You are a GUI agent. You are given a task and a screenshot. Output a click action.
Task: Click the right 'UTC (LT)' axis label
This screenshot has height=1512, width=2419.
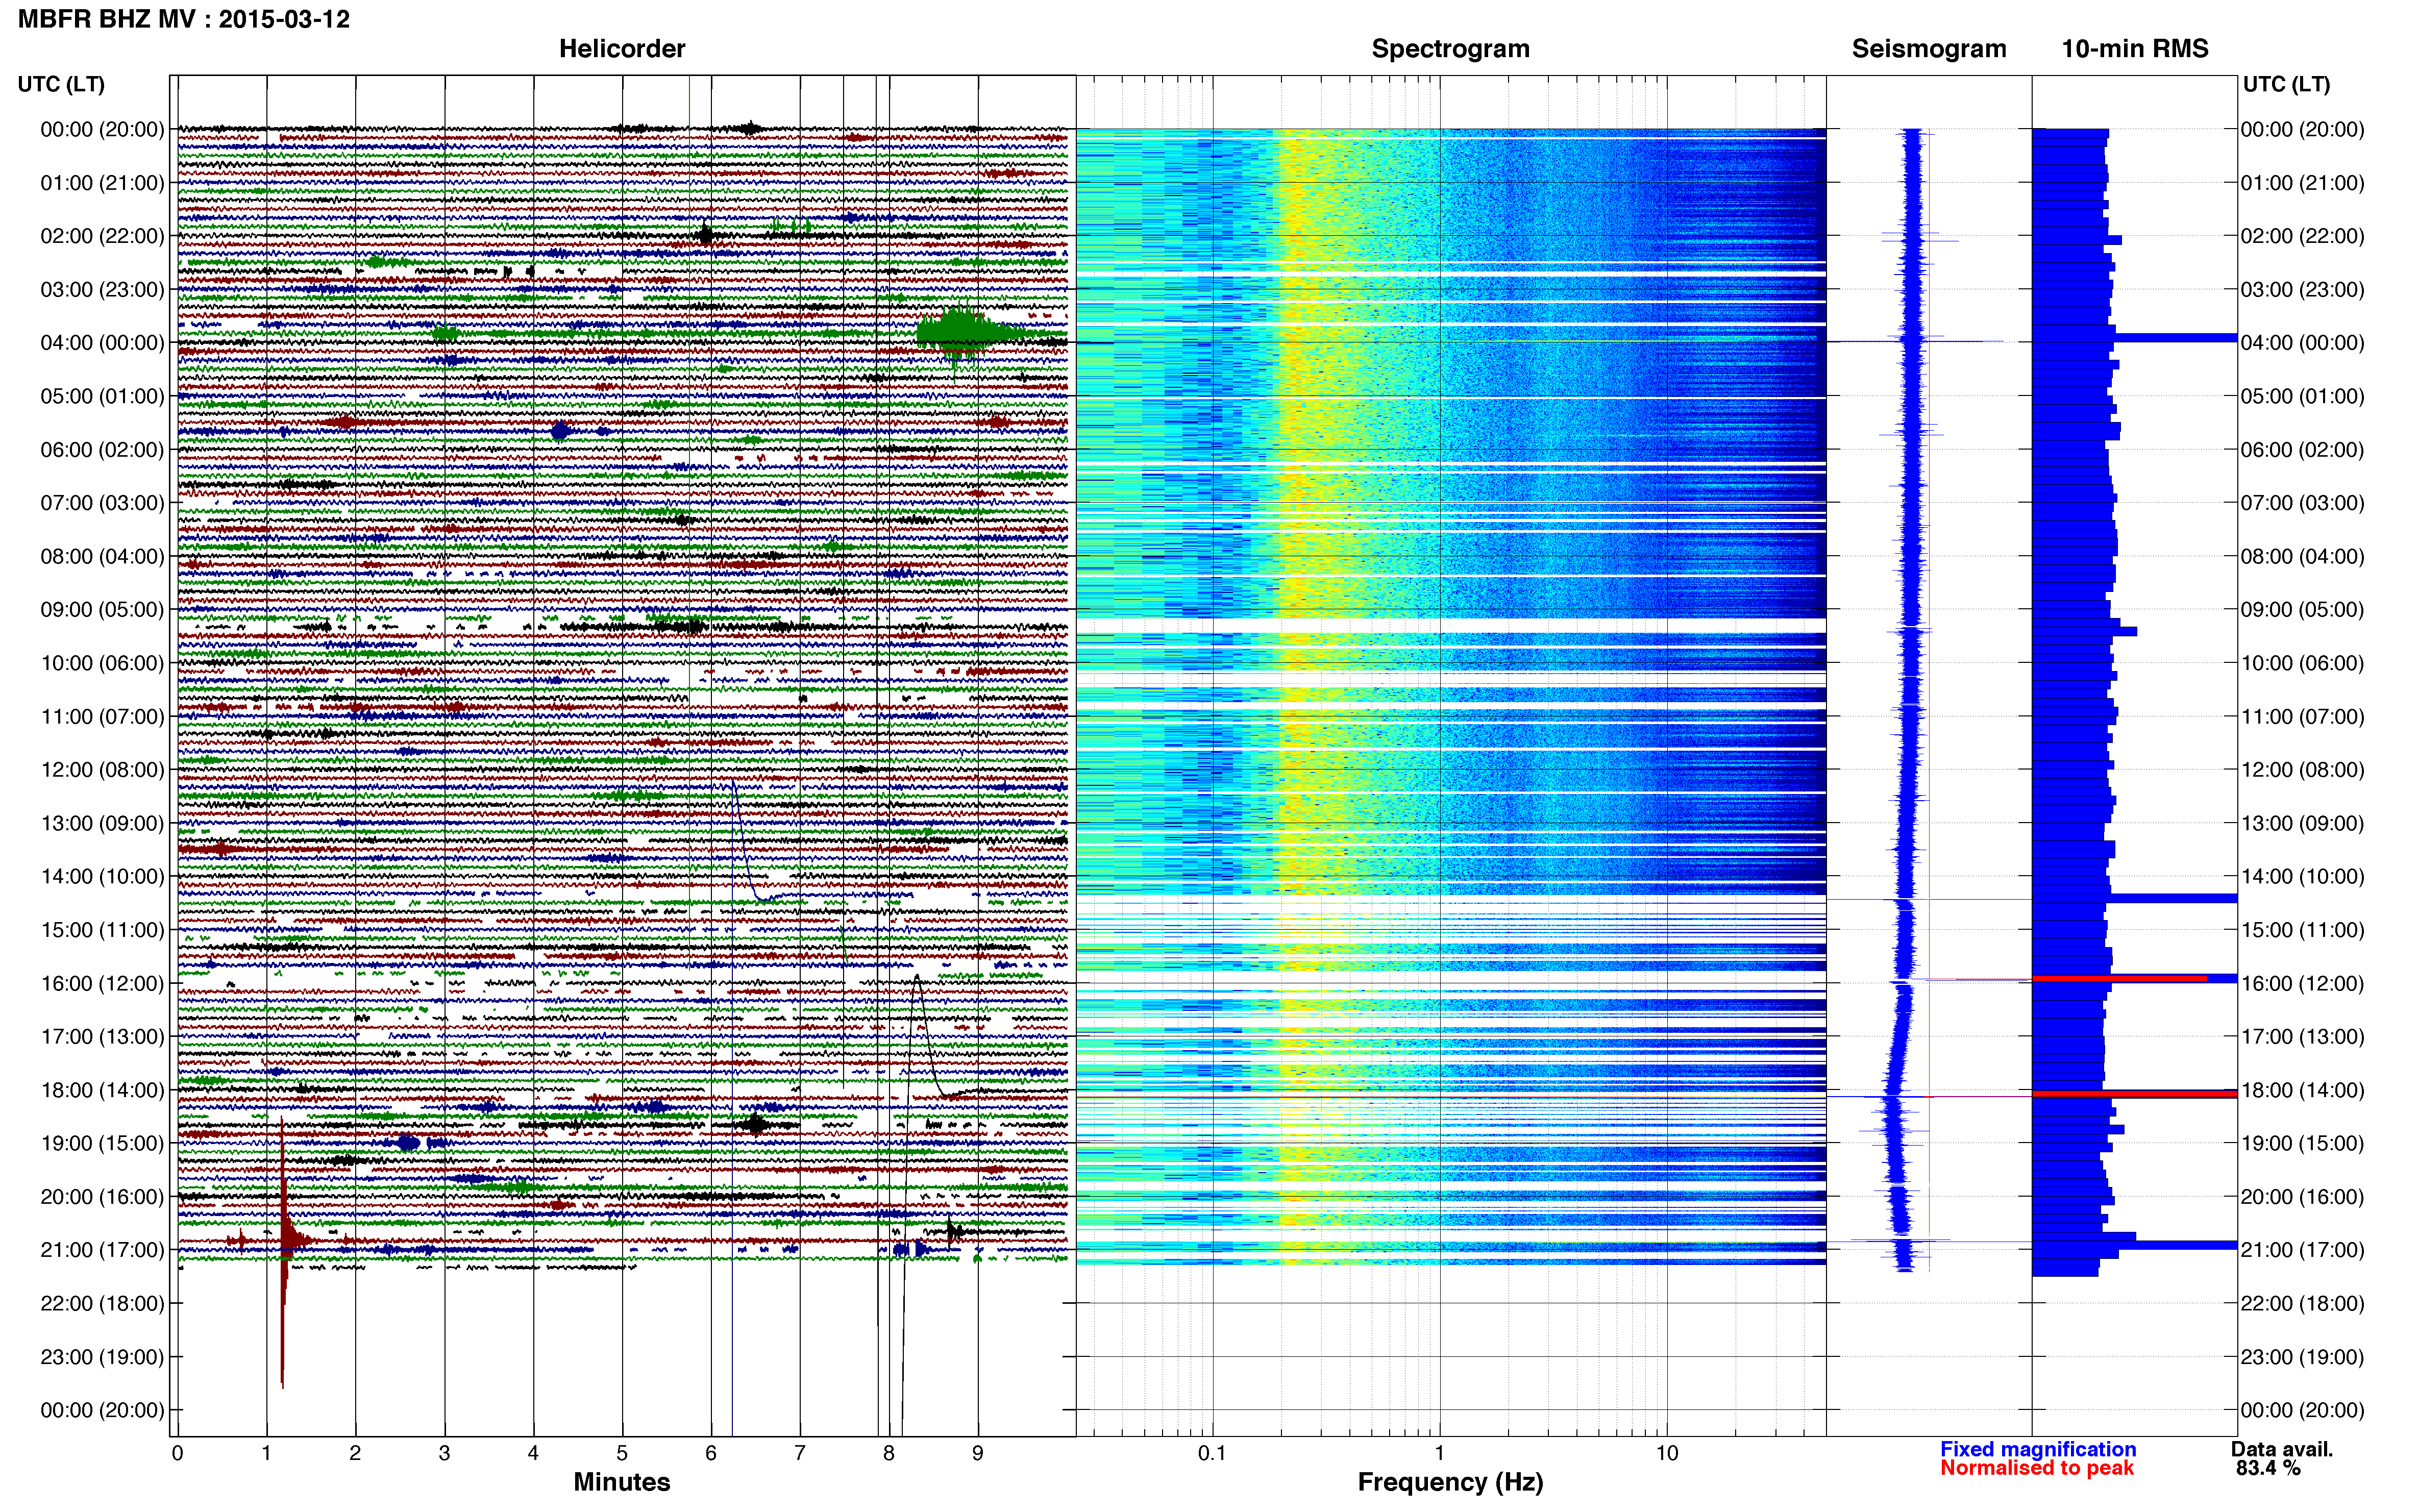pyautogui.click(x=2286, y=84)
